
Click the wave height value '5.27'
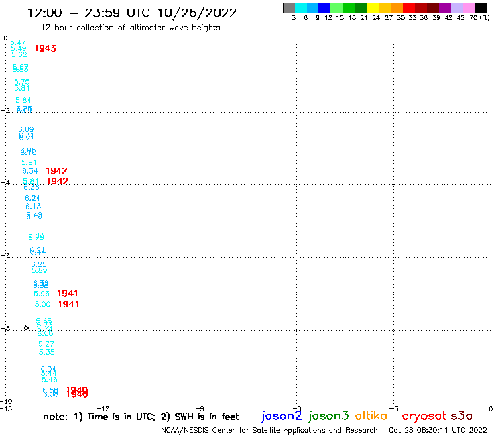[x=46, y=344]
